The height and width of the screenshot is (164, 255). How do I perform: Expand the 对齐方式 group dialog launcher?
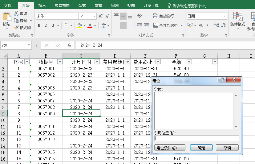183,35
